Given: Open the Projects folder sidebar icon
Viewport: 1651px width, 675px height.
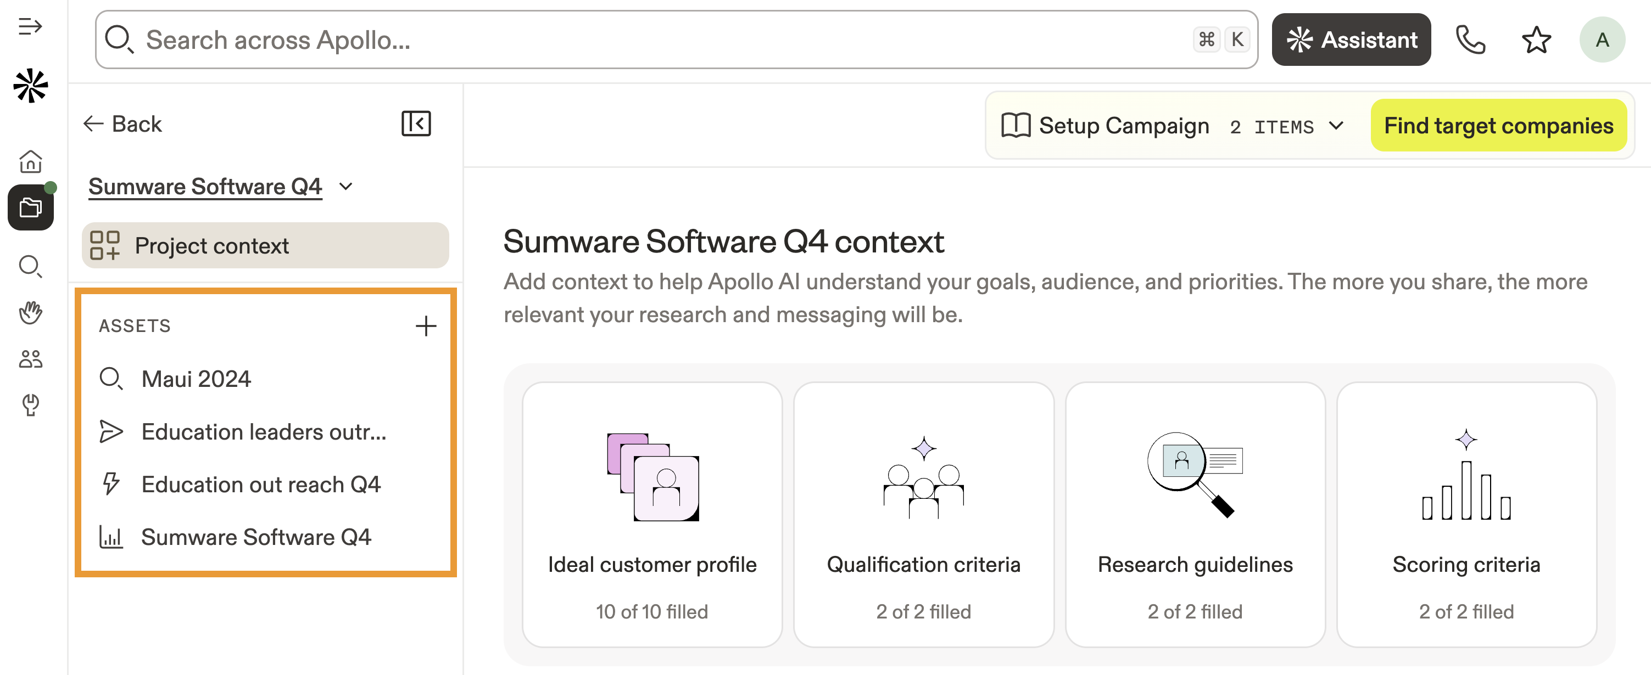Looking at the screenshot, I should click(30, 207).
